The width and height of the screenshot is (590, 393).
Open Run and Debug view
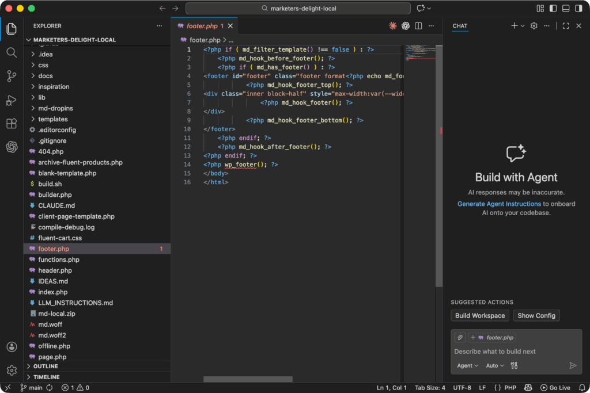[12, 100]
